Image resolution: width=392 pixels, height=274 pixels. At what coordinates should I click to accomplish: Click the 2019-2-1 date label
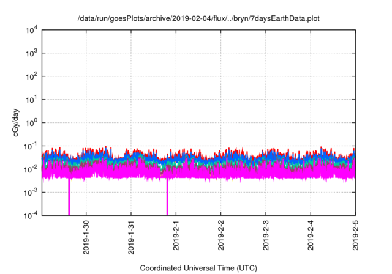click(x=176, y=235)
